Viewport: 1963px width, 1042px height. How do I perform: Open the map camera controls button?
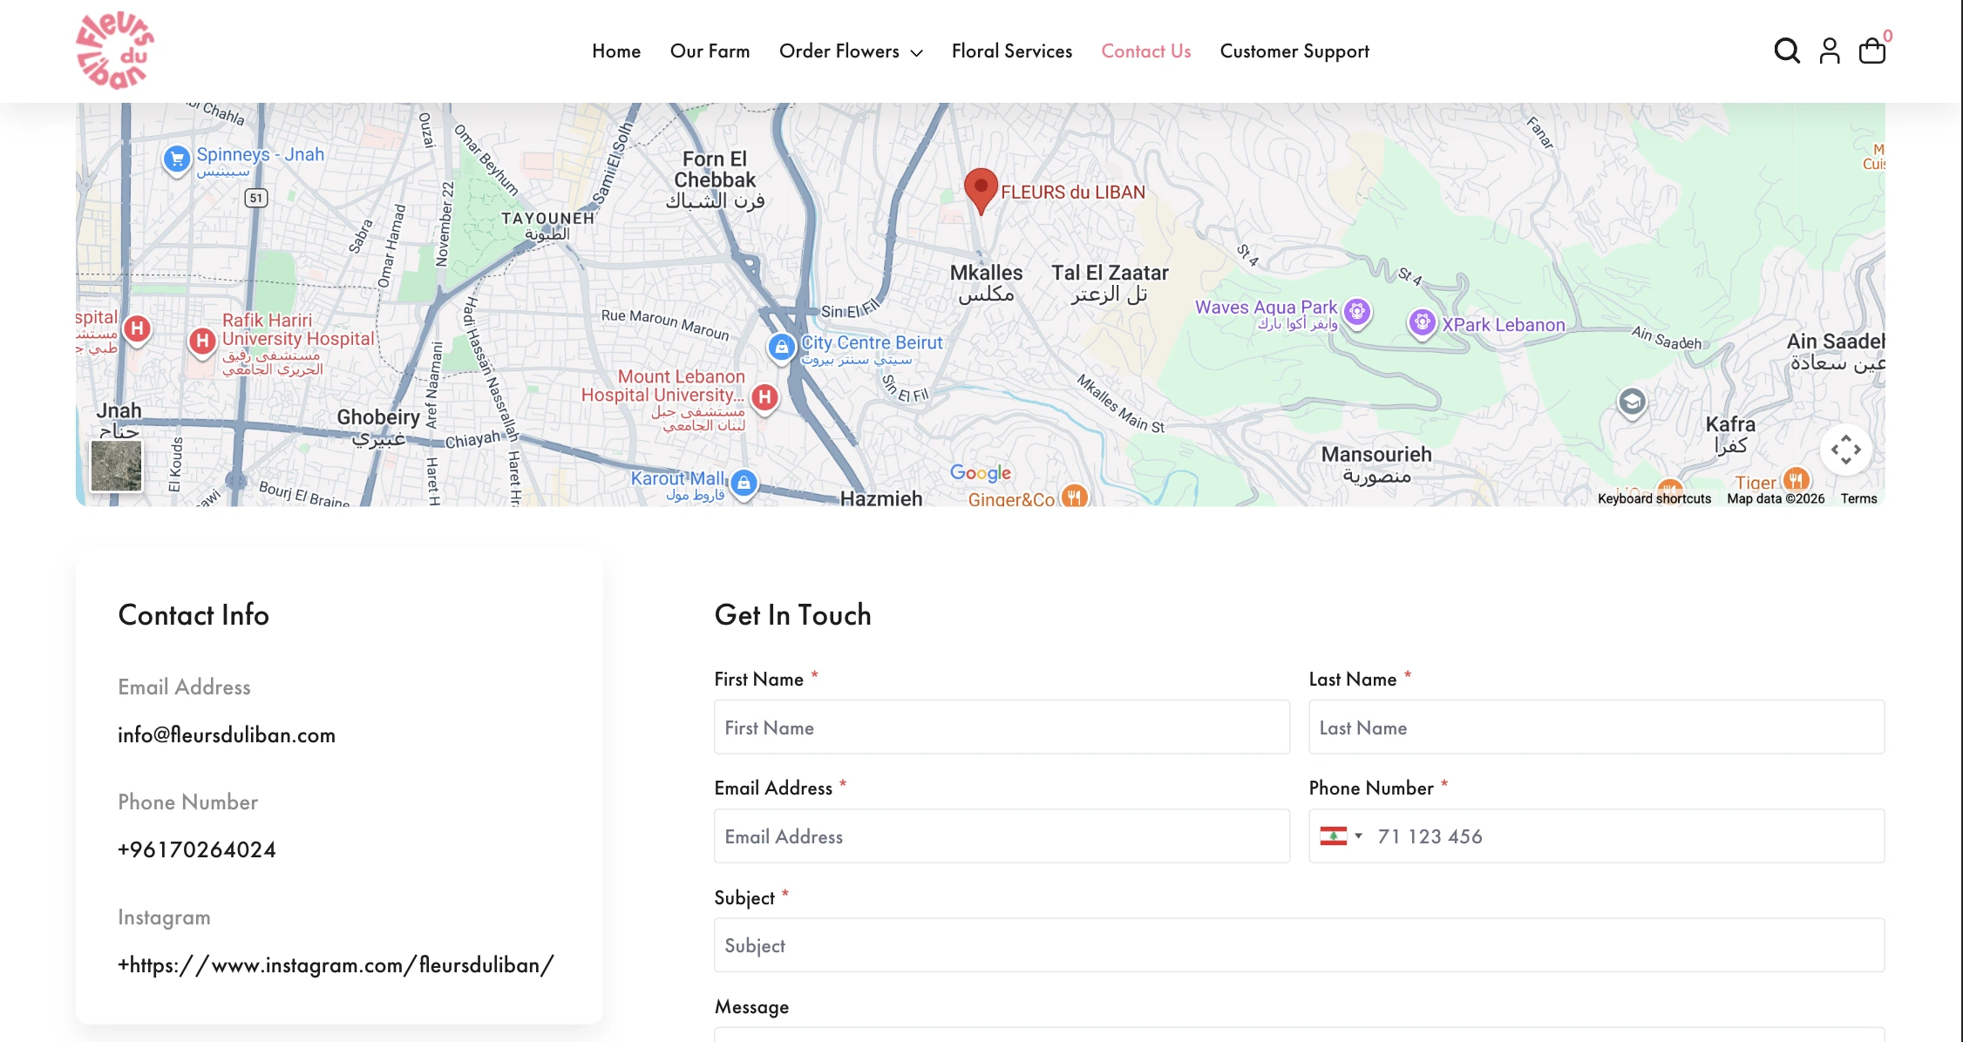1846,450
